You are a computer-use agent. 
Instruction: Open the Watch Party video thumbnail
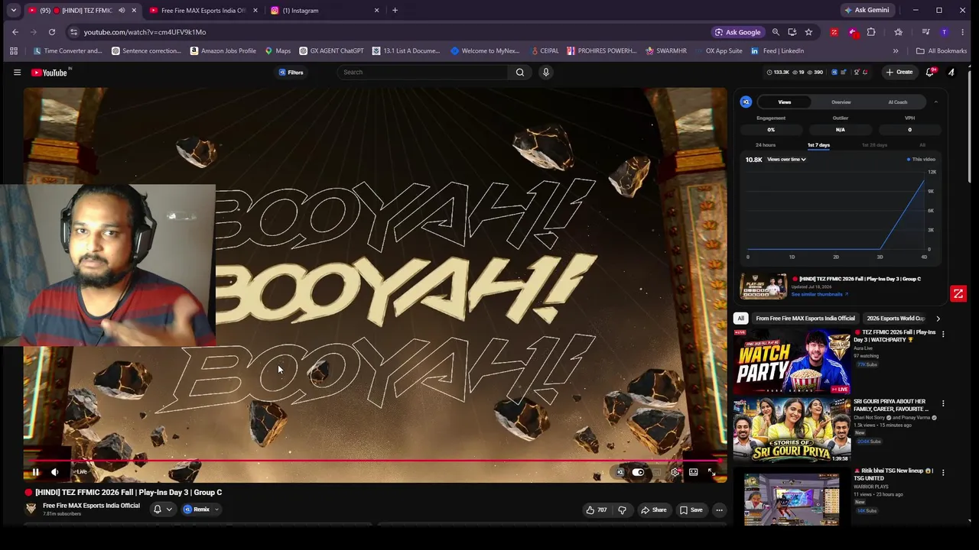(792, 361)
